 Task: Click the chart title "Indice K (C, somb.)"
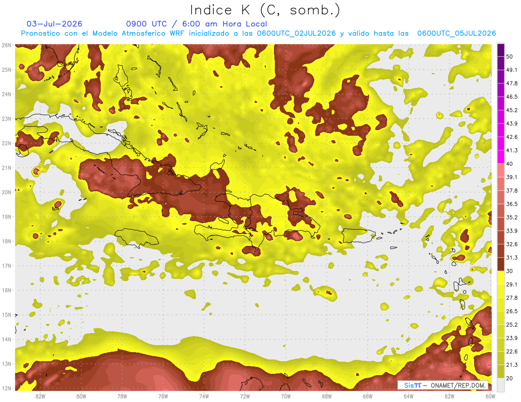point(265,10)
